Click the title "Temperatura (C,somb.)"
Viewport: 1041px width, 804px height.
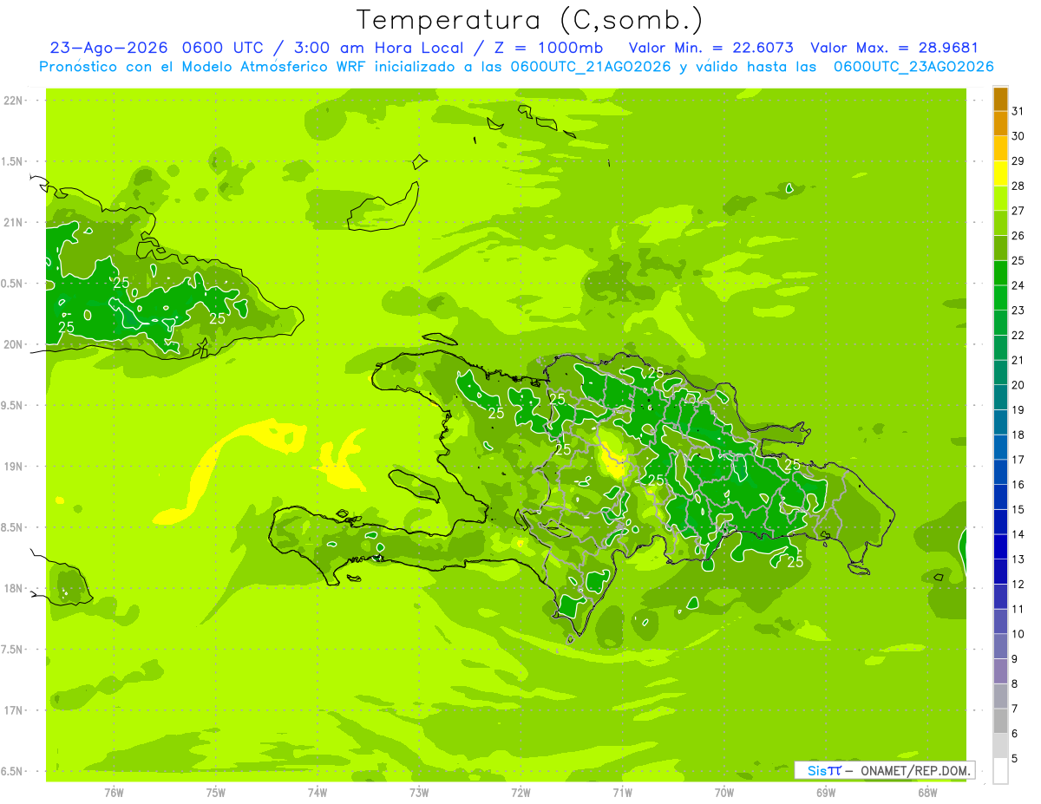(x=529, y=20)
